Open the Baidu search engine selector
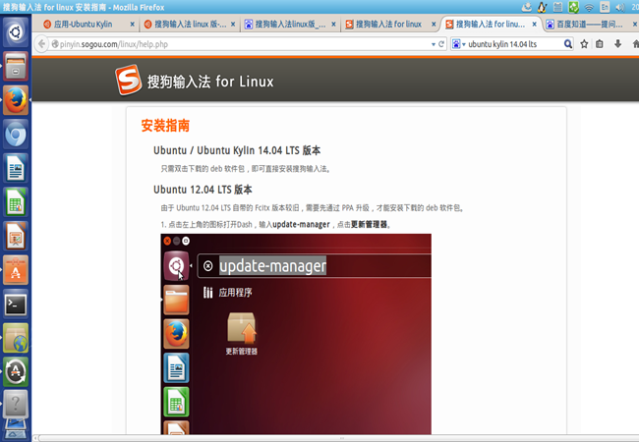This screenshot has width=639, height=442. 459,44
